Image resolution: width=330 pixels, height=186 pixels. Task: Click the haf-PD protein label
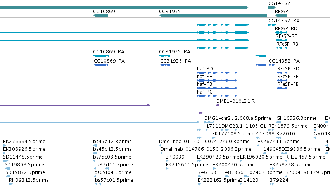coord(205,69)
